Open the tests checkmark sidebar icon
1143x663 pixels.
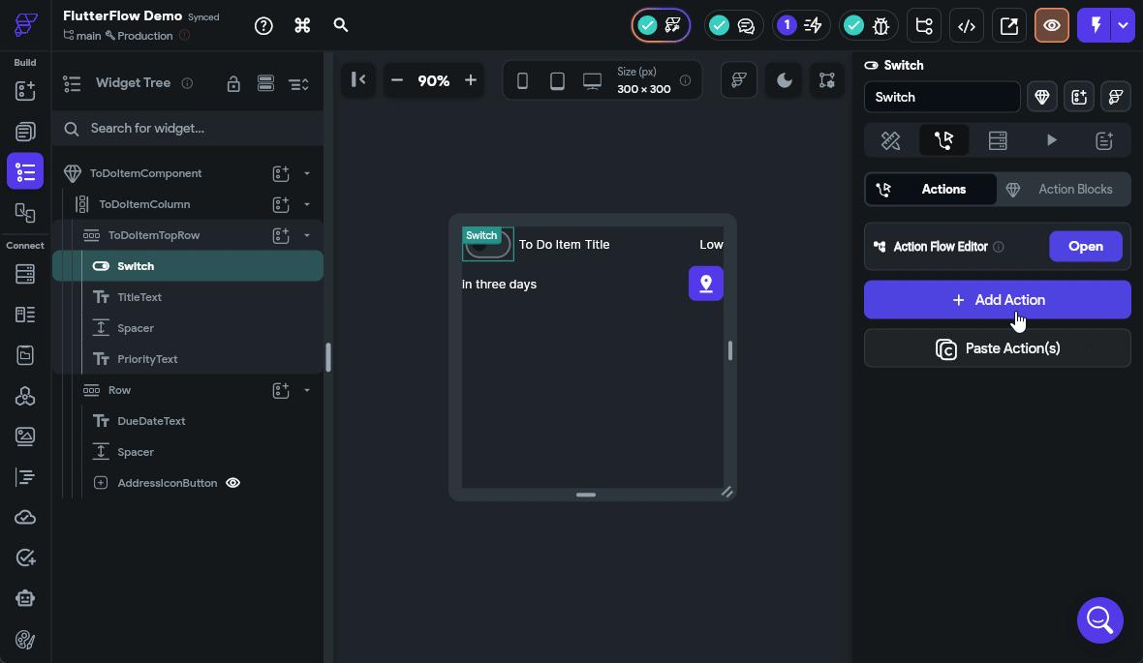click(x=25, y=558)
